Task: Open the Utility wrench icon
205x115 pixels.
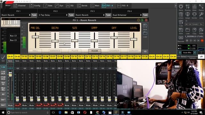Action: coord(201,15)
